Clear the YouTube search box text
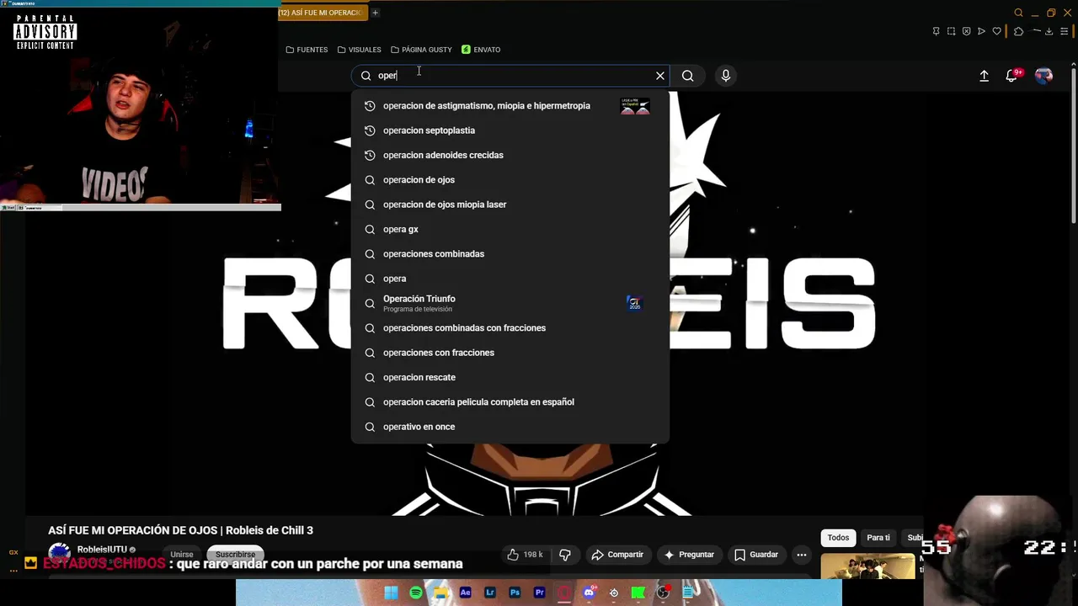1078x606 pixels. pos(660,76)
